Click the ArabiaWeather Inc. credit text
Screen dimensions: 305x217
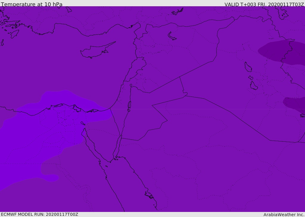click(x=284, y=215)
